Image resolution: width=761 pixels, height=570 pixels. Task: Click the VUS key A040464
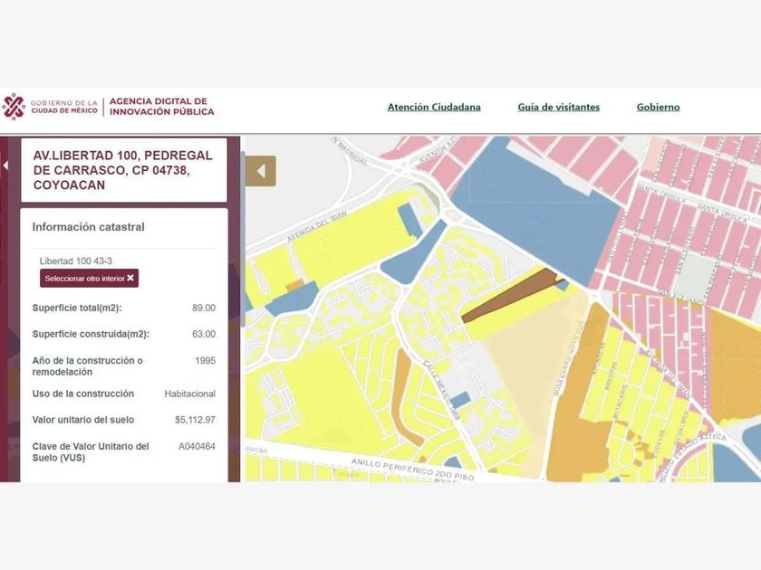[x=197, y=446]
